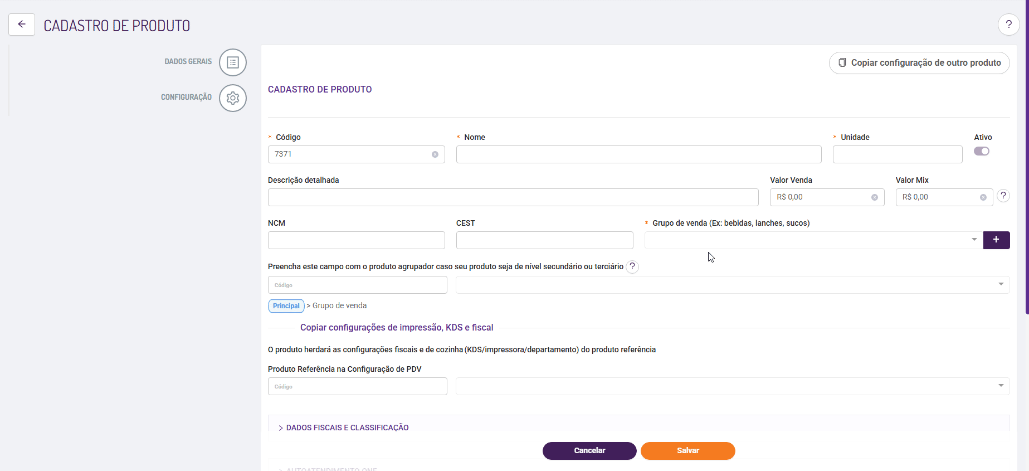
Task: Add new sales group with plus button
Action: click(996, 240)
